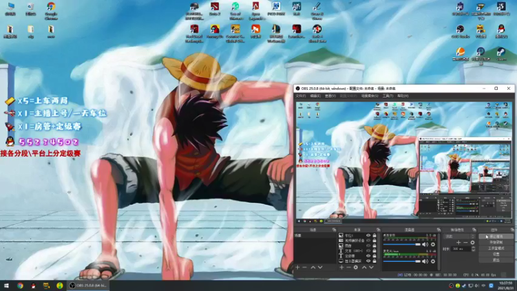Viewport: 517px width, 291px height.
Task: Open microphone audio settings gear
Action: (432, 261)
